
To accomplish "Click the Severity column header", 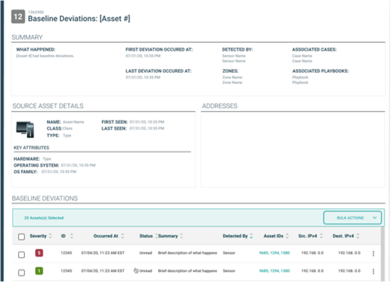I will 38,236.
